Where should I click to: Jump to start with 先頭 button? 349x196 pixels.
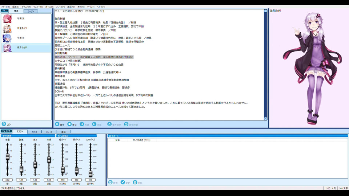tap(84, 124)
